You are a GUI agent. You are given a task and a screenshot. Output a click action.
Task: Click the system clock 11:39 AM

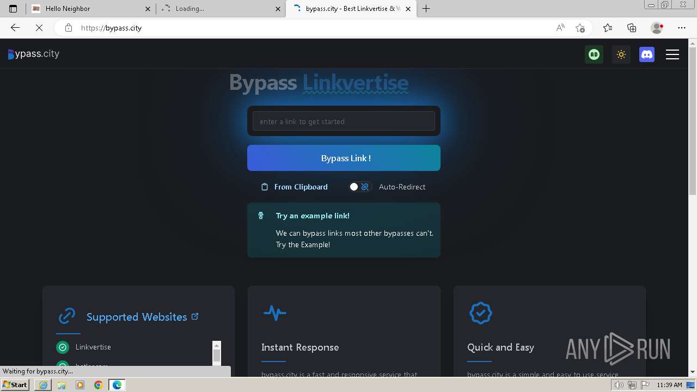pos(669,385)
